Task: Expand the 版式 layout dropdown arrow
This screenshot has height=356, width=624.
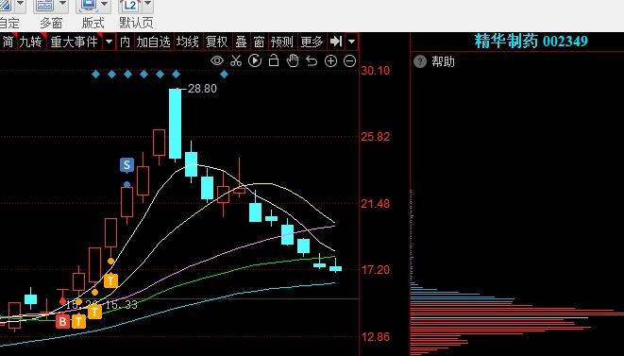Action: tap(104, 5)
